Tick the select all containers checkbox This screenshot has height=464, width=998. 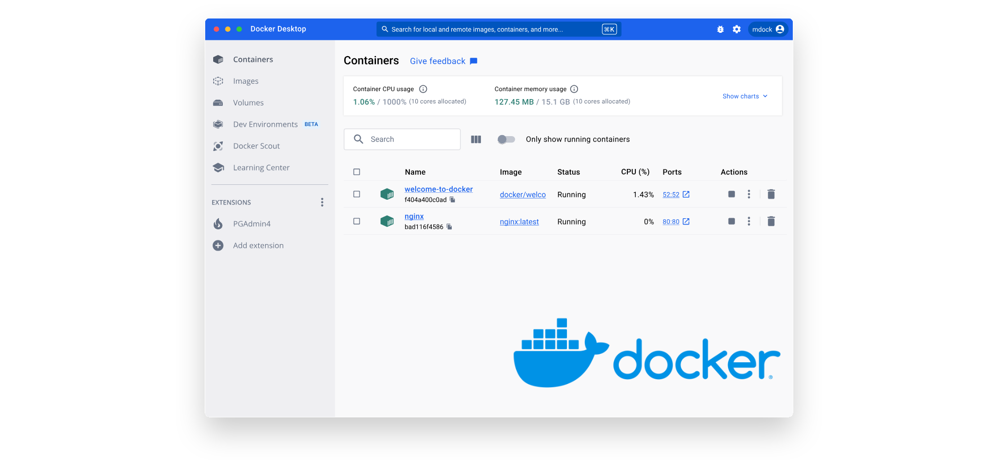357,172
